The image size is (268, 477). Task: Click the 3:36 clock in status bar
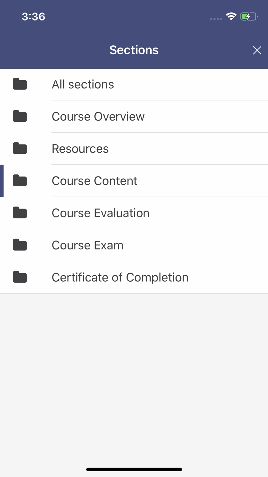pos(33,17)
